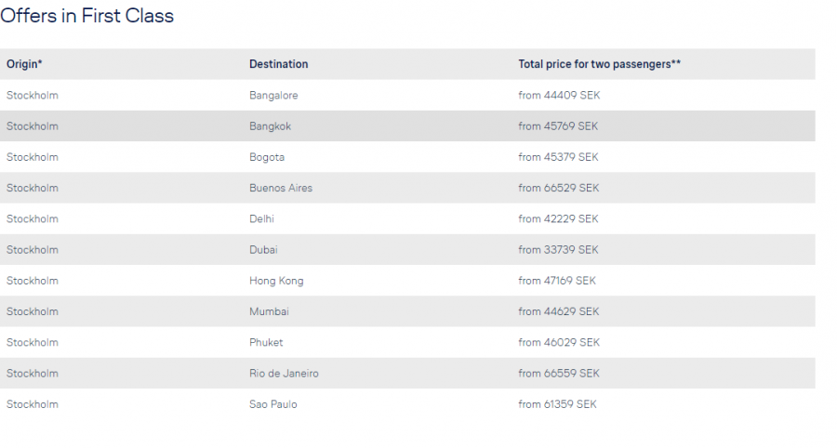Select the Phuket destination

[266, 343]
